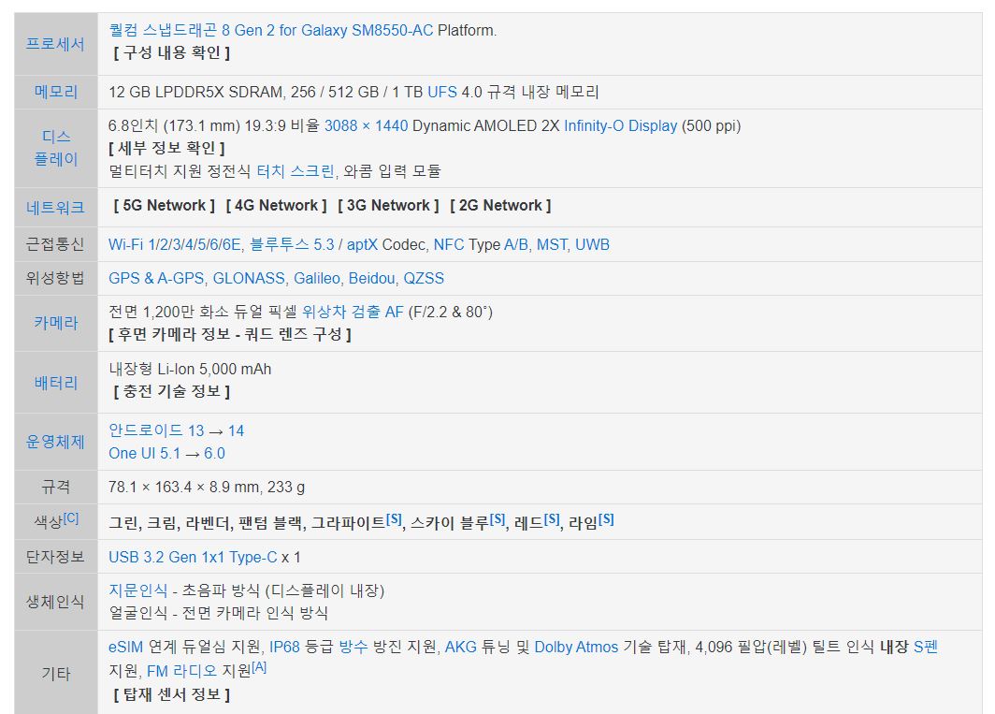The width and height of the screenshot is (995, 714).
Task: Open footnote S after 라임
Action: [x=606, y=518]
